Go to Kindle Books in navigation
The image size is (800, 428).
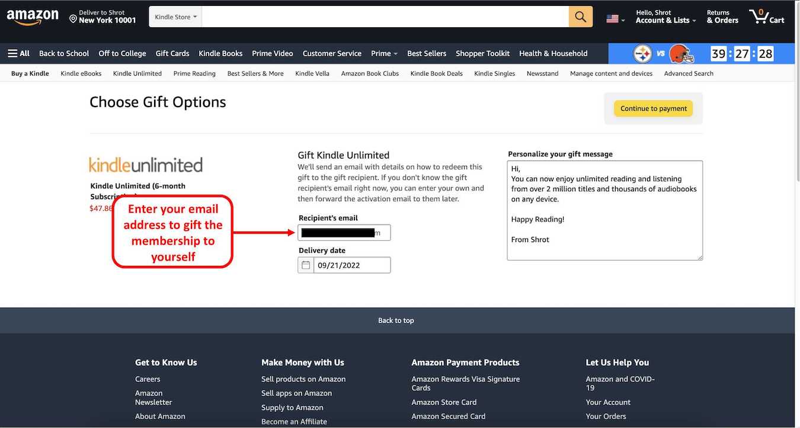(x=220, y=53)
